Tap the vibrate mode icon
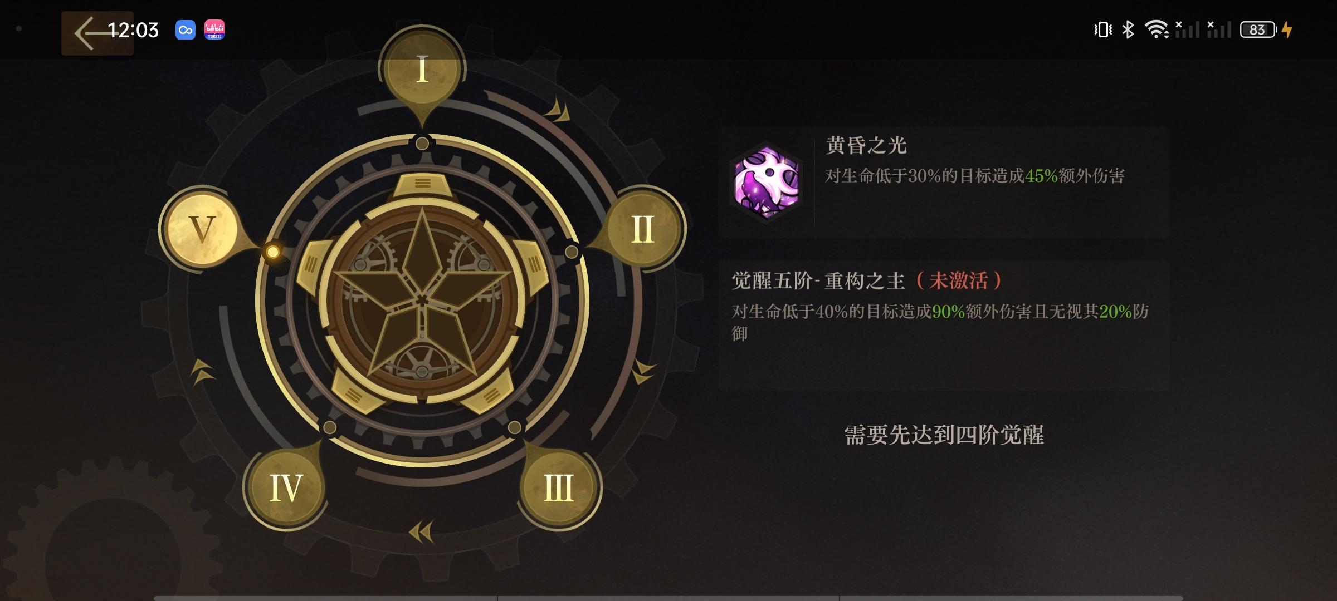This screenshot has width=1337, height=601. (1103, 29)
